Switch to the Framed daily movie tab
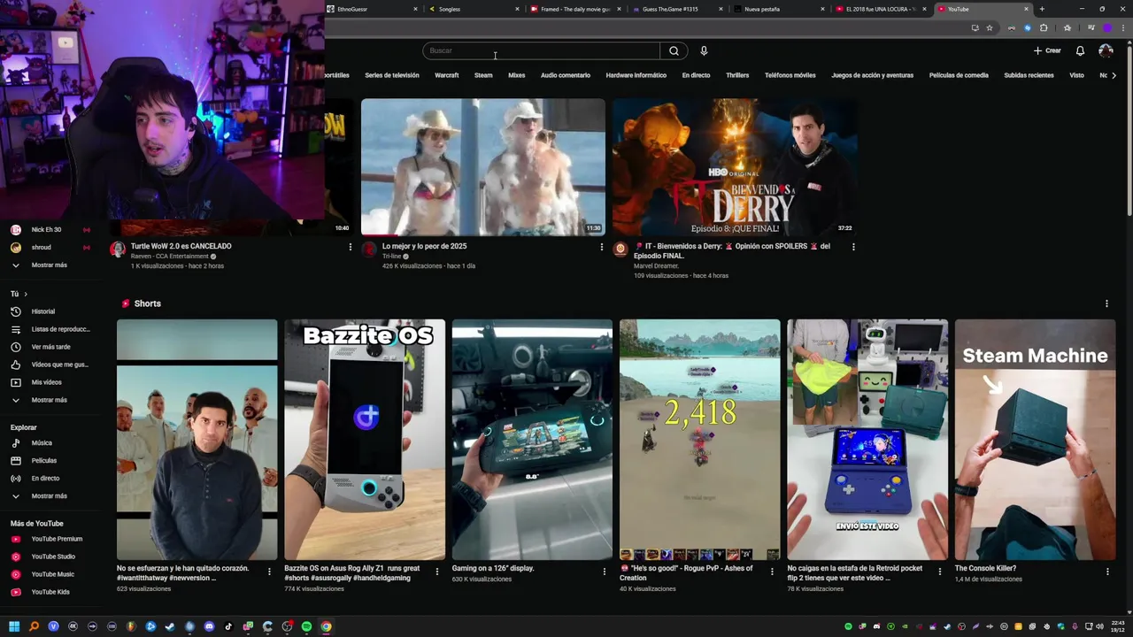Viewport: 1133px width, 637px height. coord(575,9)
